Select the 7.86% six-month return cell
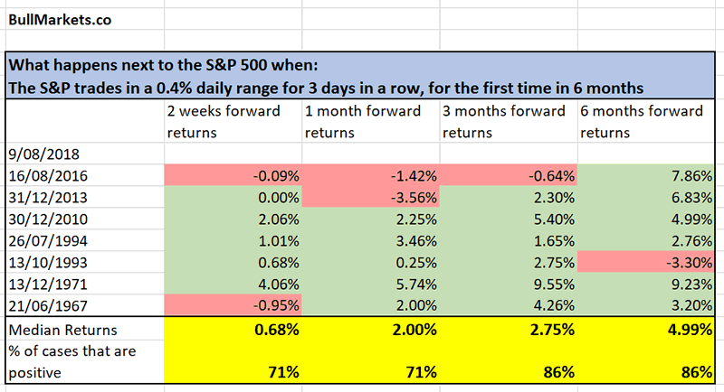Image resolution: width=724 pixels, height=392 pixels. point(646,173)
